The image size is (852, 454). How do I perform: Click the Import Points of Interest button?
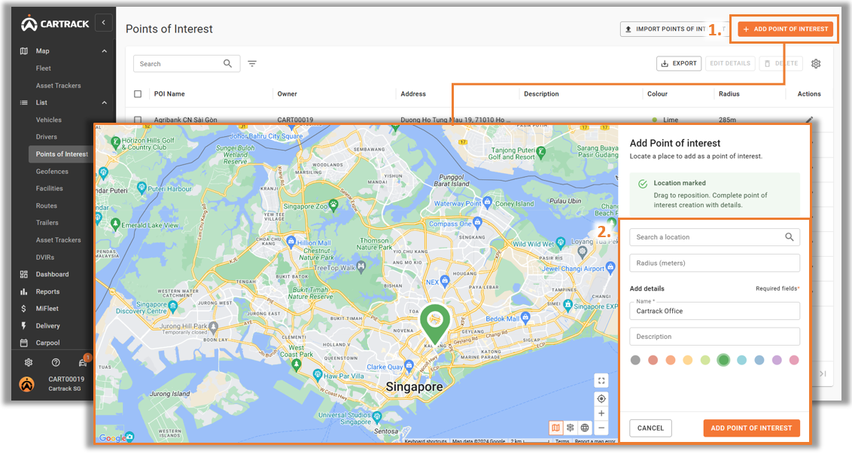tap(674, 29)
